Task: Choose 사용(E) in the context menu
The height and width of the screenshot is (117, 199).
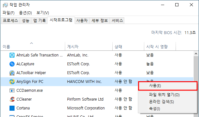Action: (x=168, y=86)
